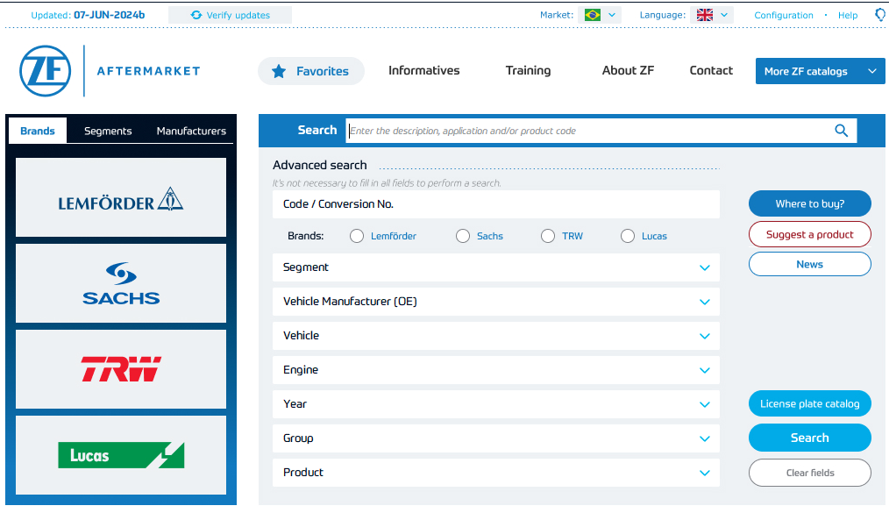Click the Brazil flag market icon
The image size is (889, 513).
tap(593, 15)
